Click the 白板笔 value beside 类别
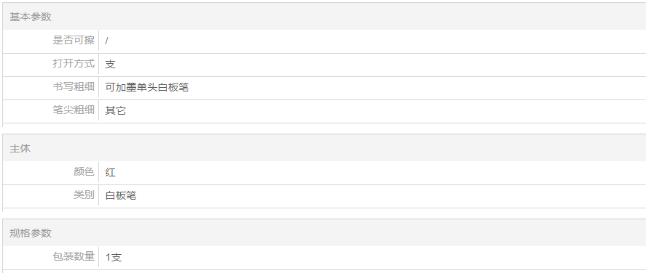This screenshot has height=273, width=648. click(x=121, y=195)
